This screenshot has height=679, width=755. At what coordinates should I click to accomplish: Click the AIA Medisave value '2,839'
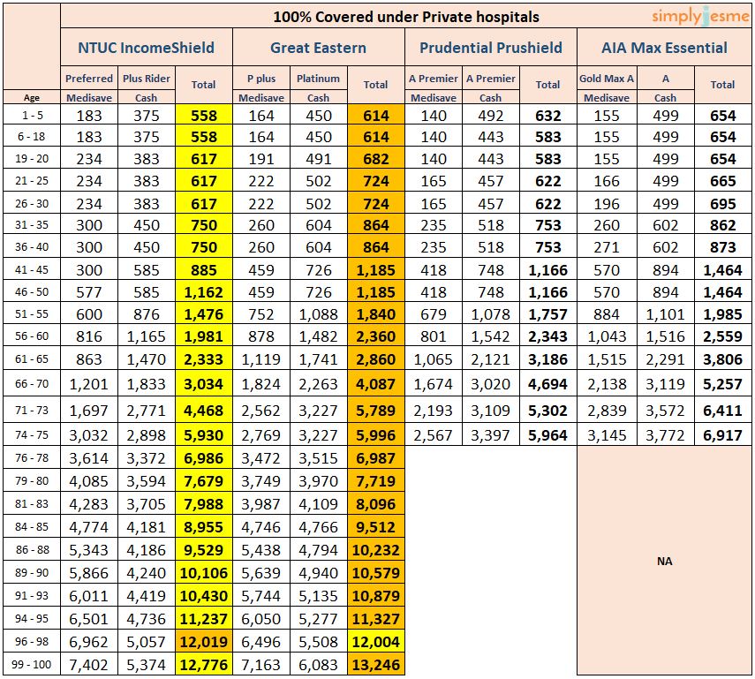pos(607,411)
